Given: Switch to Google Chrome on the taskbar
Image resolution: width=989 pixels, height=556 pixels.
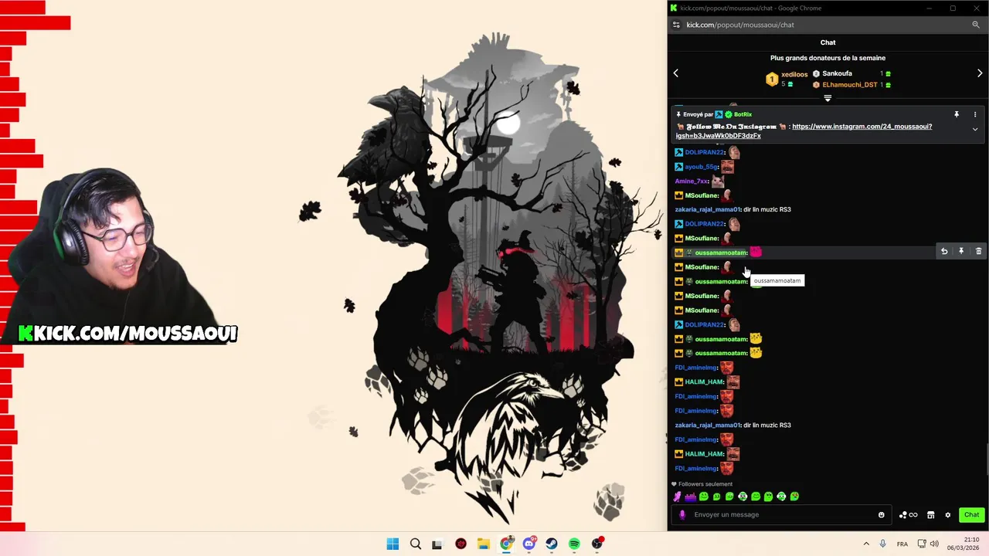Looking at the screenshot, I should [506, 544].
